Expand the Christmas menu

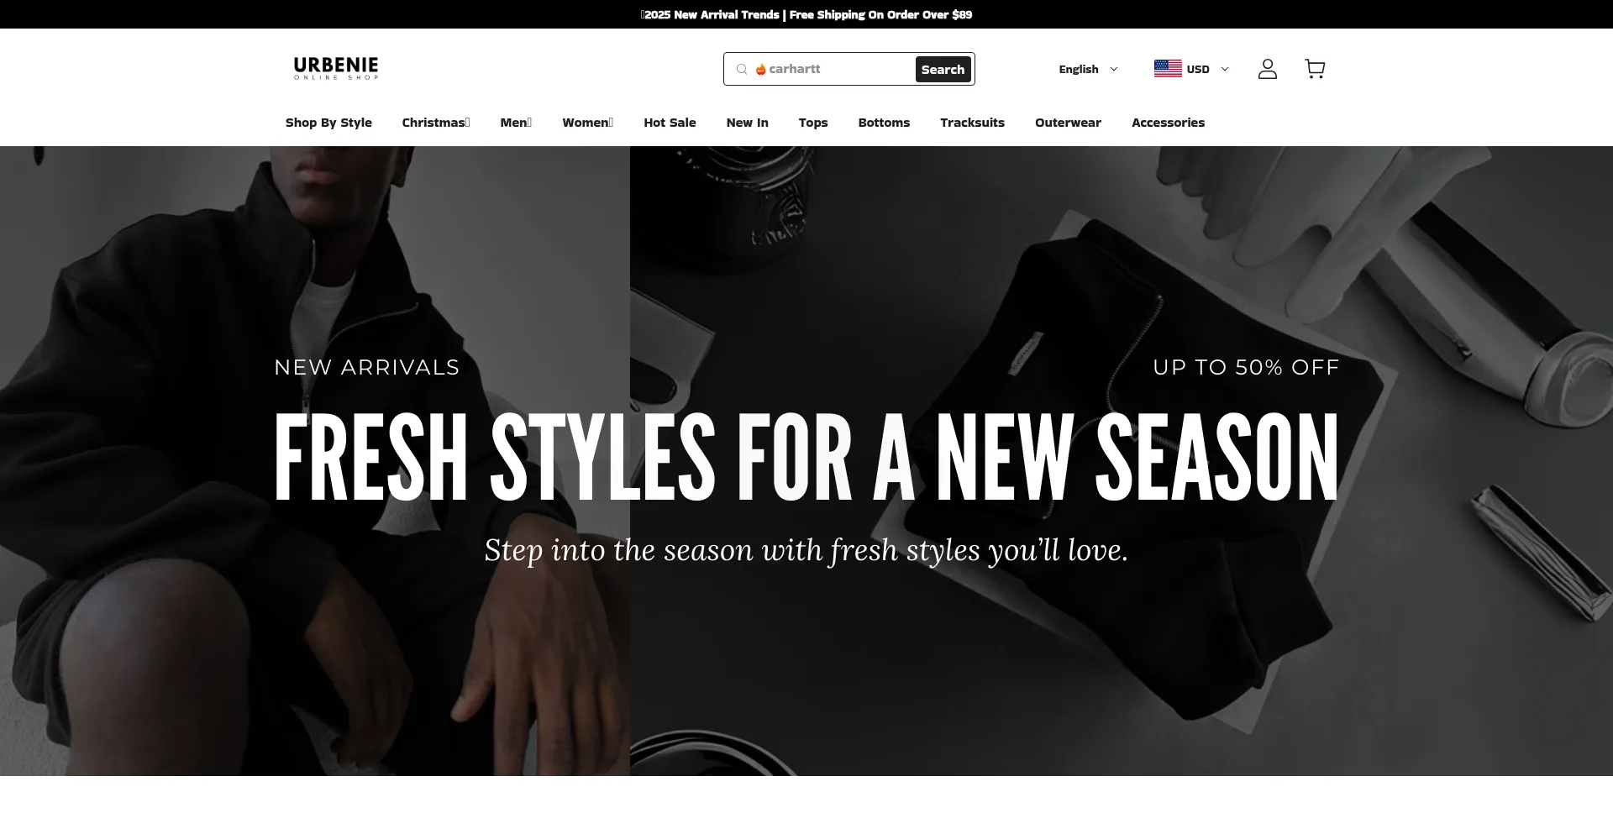coord(435,123)
